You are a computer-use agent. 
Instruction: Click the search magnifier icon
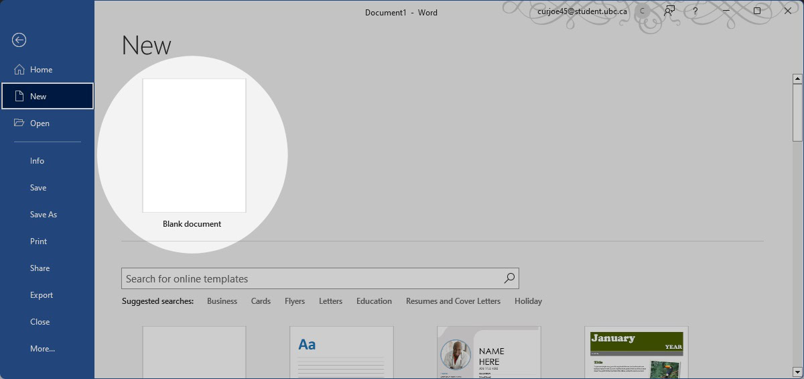(509, 278)
